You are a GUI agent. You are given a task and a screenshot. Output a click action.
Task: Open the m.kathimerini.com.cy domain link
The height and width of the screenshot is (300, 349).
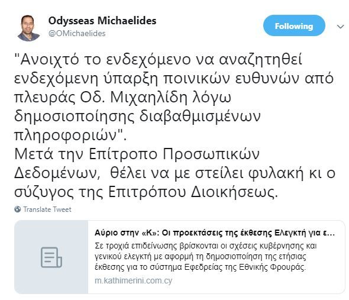click(x=133, y=280)
